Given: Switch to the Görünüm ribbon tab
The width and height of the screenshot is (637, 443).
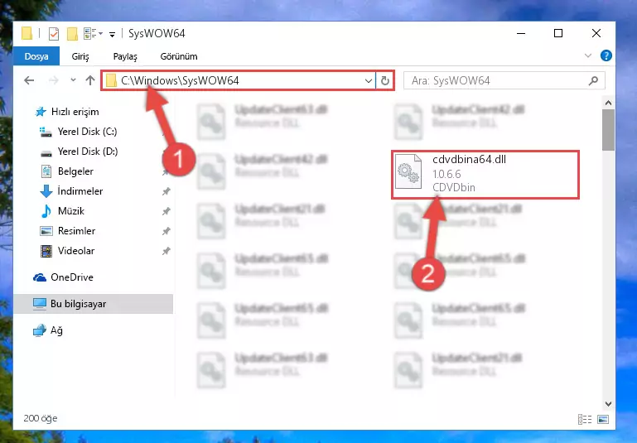Looking at the screenshot, I should pyautogui.click(x=179, y=56).
